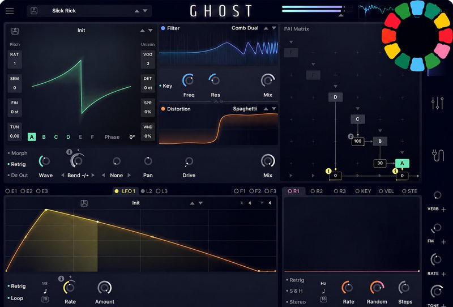
Task: Toggle the LFO 1 Retrig option
Action: click(x=17, y=286)
